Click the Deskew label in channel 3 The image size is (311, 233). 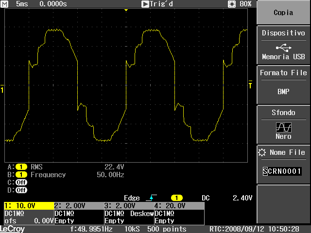142,214
